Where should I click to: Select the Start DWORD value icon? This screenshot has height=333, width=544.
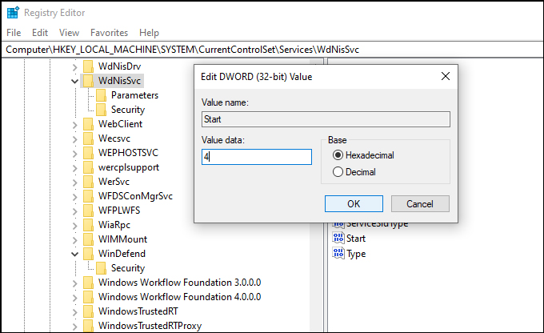tap(338, 239)
